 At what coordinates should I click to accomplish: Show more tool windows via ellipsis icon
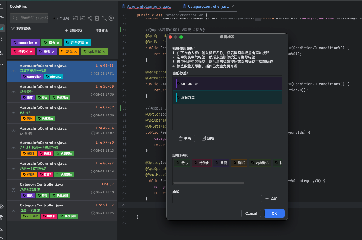[x=1, y=64]
